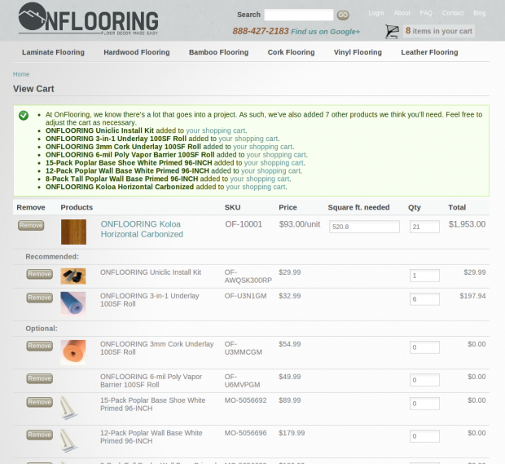
Task: Click shopping cart link after Uniclic Install Kit
Action: click(x=216, y=130)
